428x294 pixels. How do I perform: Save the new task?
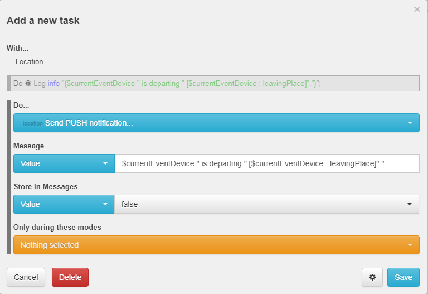pyautogui.click(x=403, y=277)
